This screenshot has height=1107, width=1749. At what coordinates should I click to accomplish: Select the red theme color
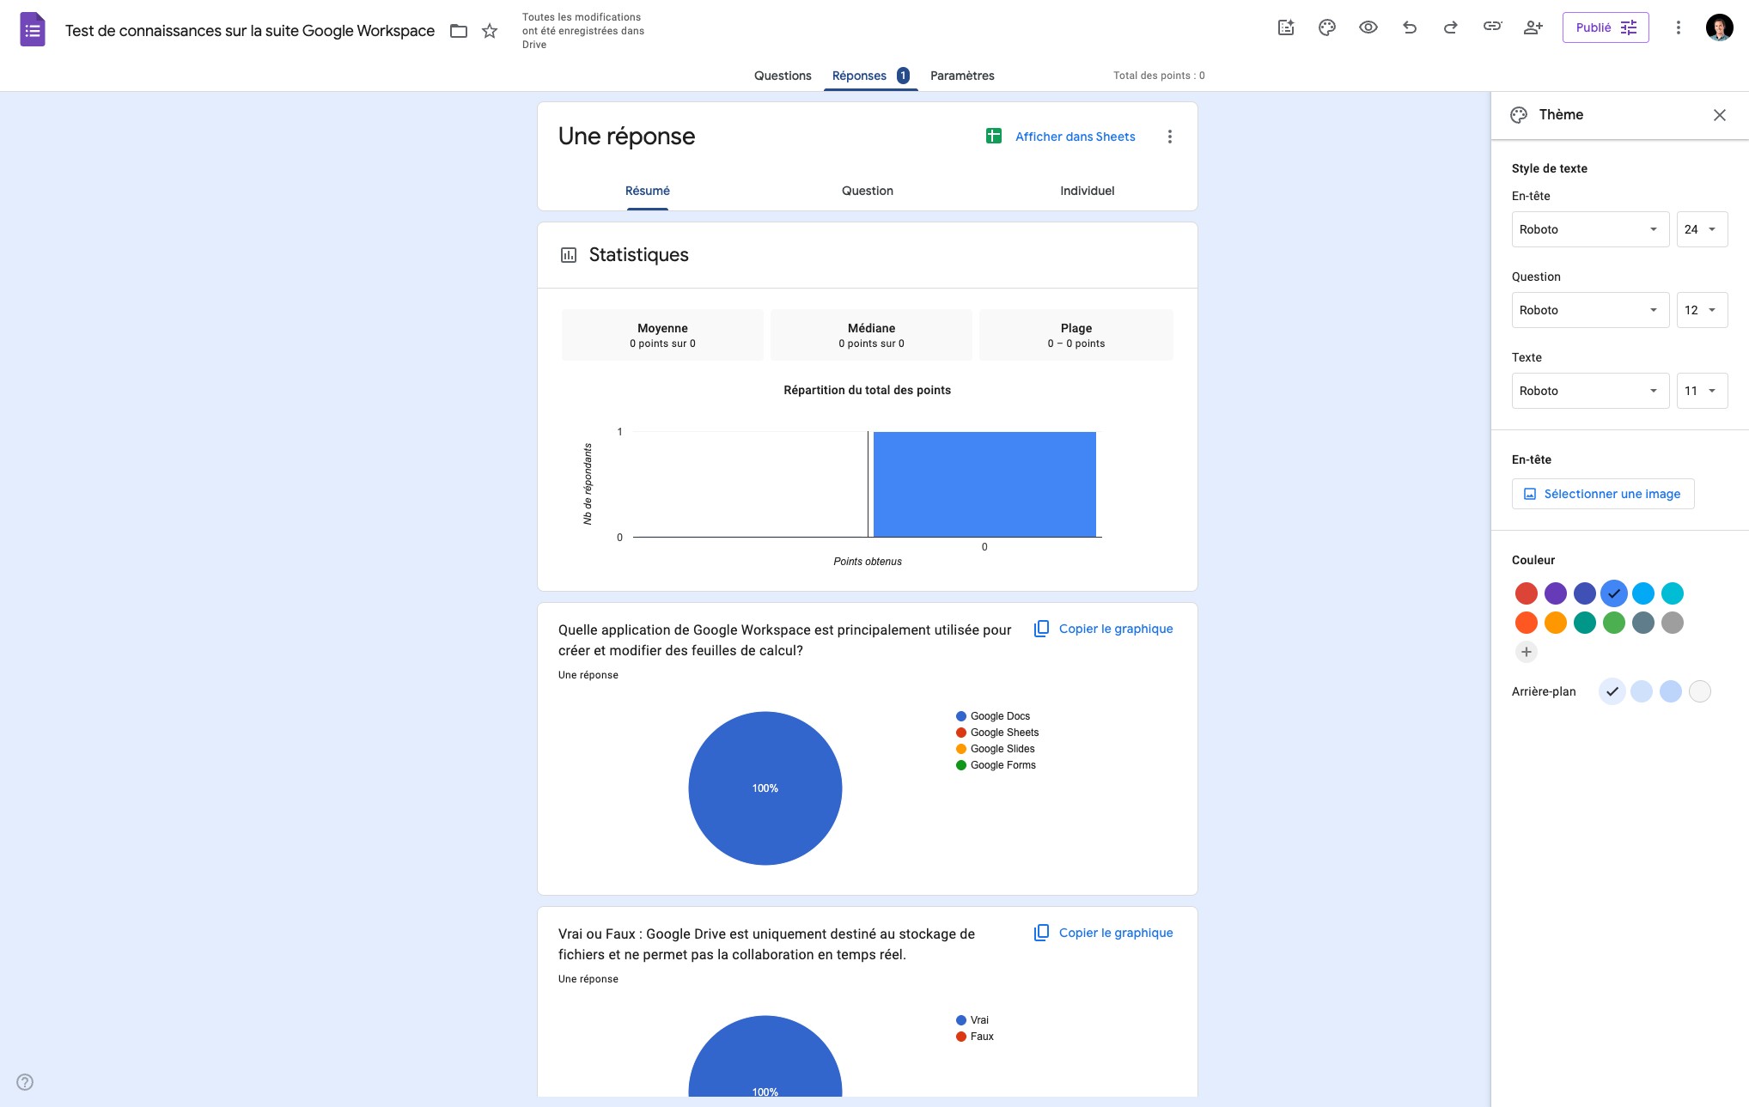[x=1527, y=593]
